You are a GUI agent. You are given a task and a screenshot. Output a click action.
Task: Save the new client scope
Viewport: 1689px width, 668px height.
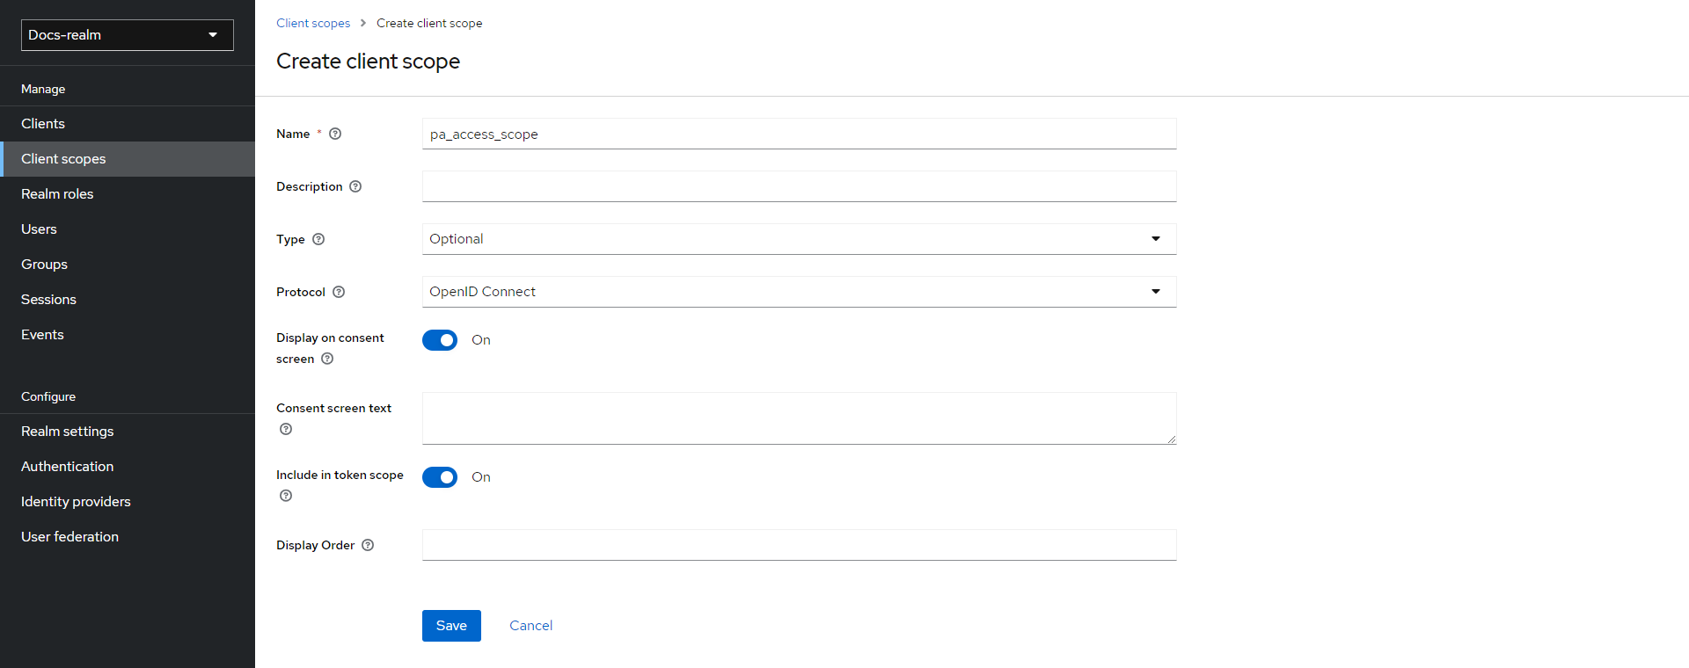click(x=451, y=626)
